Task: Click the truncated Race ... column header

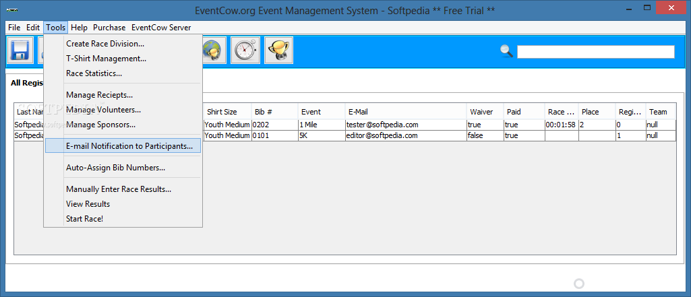Action: click(561, 112)
